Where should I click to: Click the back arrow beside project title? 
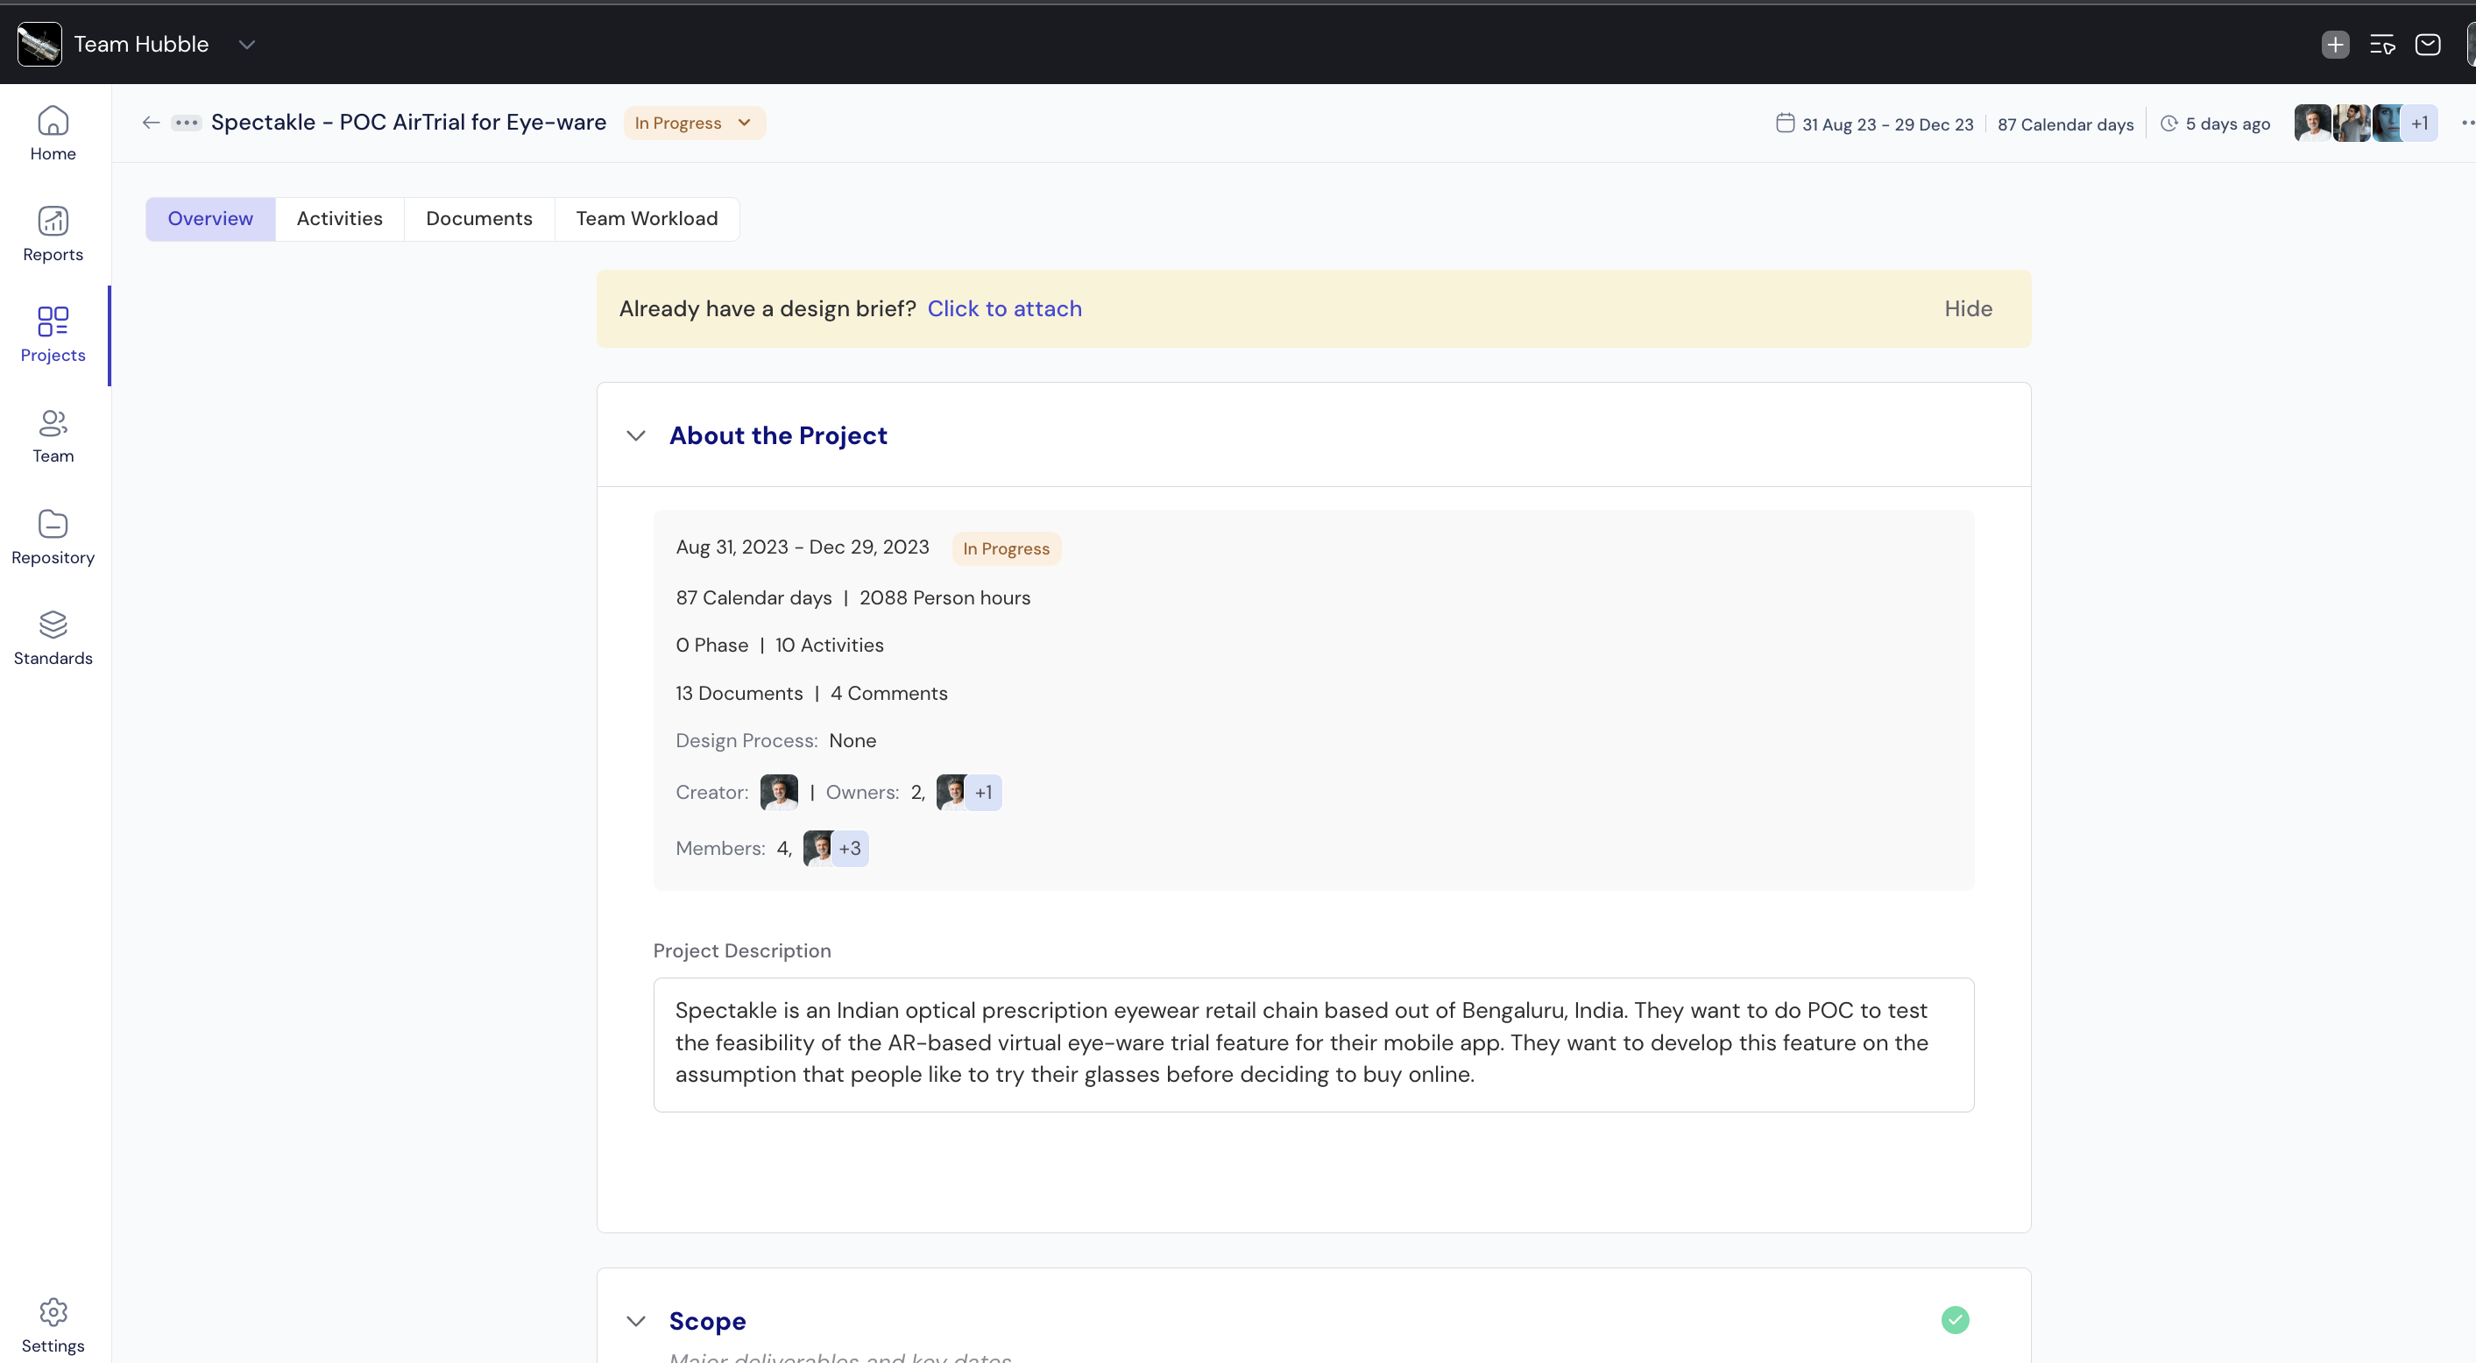click(x=151, y=122)
